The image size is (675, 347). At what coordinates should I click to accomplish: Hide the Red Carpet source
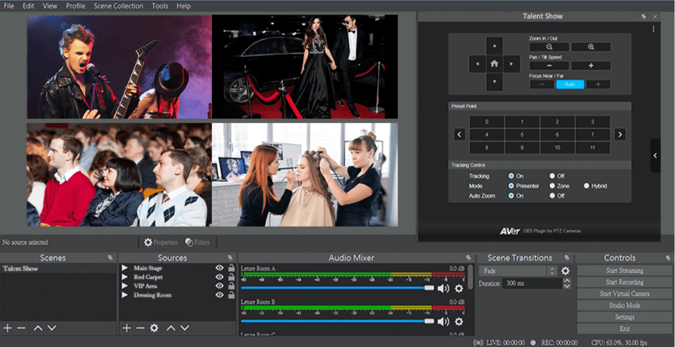pyautogui.click(x=219, y=277)
